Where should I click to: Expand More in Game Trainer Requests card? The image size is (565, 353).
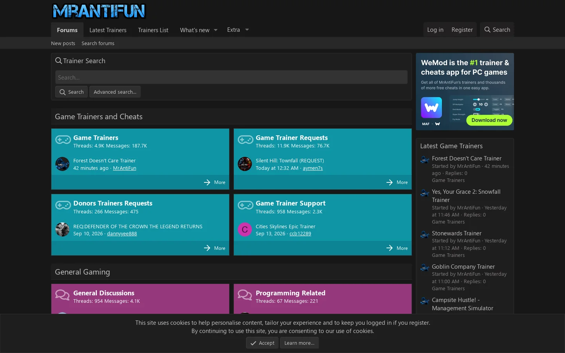[397, 182]
